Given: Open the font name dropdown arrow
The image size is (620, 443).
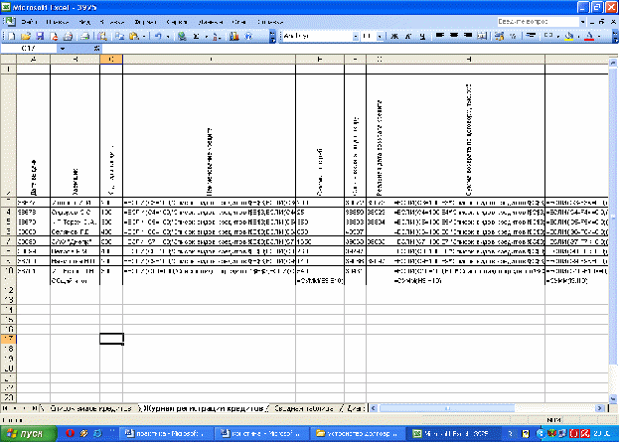Looking at the screenshot, I should point(356,37).
